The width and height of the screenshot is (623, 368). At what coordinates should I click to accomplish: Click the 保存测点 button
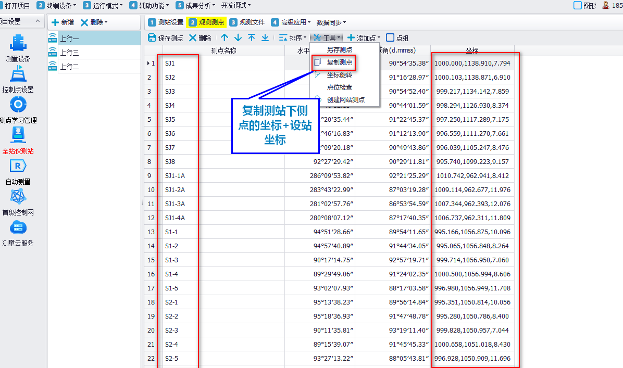point(166,37)
